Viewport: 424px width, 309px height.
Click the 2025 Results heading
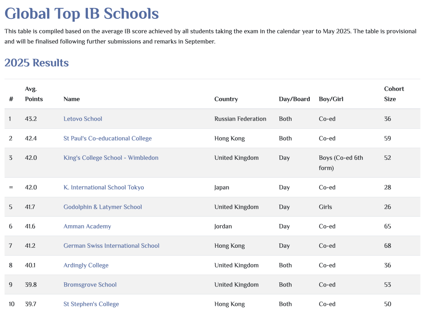click(37, 63)
